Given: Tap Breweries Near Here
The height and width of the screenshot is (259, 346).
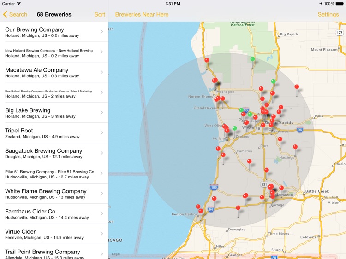Looking at the screenshot, I should click(x=142, y=15).
